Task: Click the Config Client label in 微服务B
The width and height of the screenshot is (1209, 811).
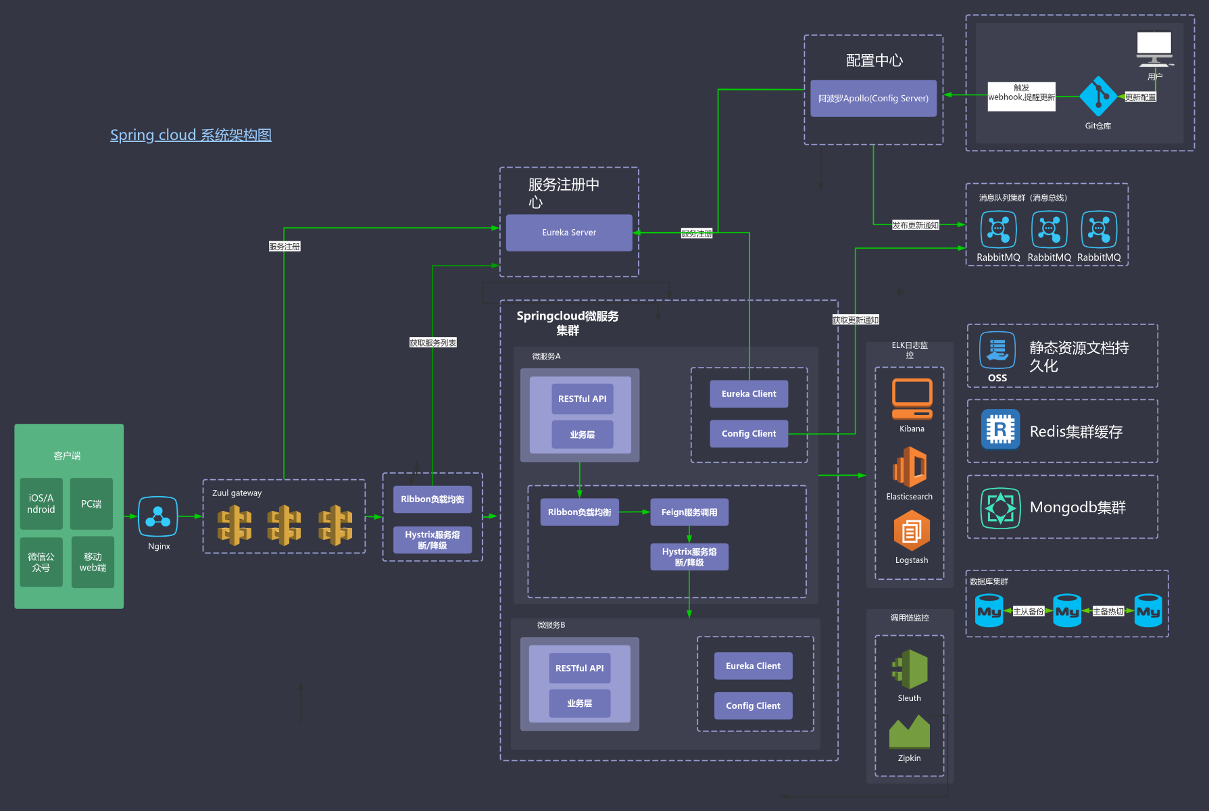Action: [x=753, y=705]
